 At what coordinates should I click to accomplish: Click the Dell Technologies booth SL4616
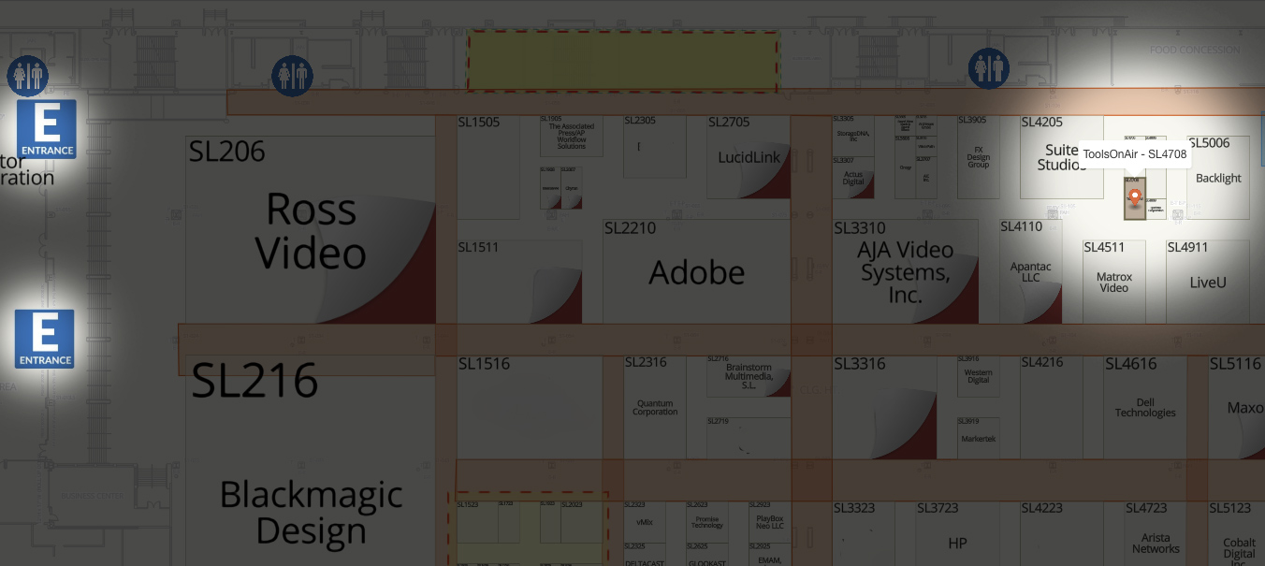pos(1144,408)
